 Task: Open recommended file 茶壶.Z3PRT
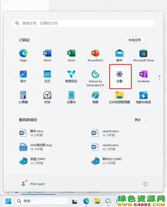point(32,161)
